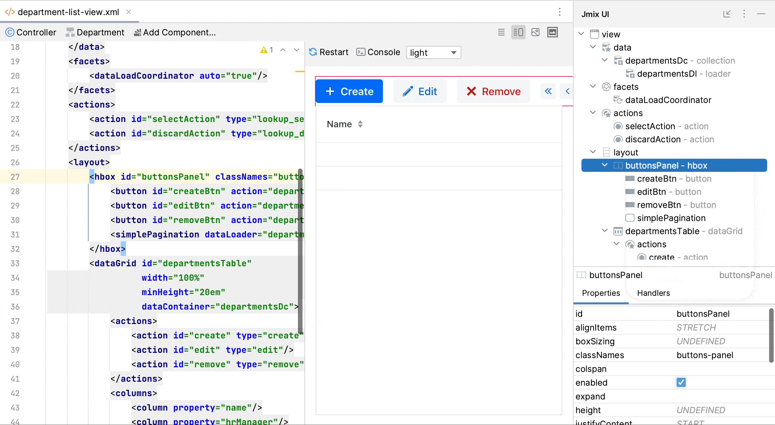The image size is (775, 425).
Task: Click the properties panel vertical scrollbar
Action: [771, 334]
